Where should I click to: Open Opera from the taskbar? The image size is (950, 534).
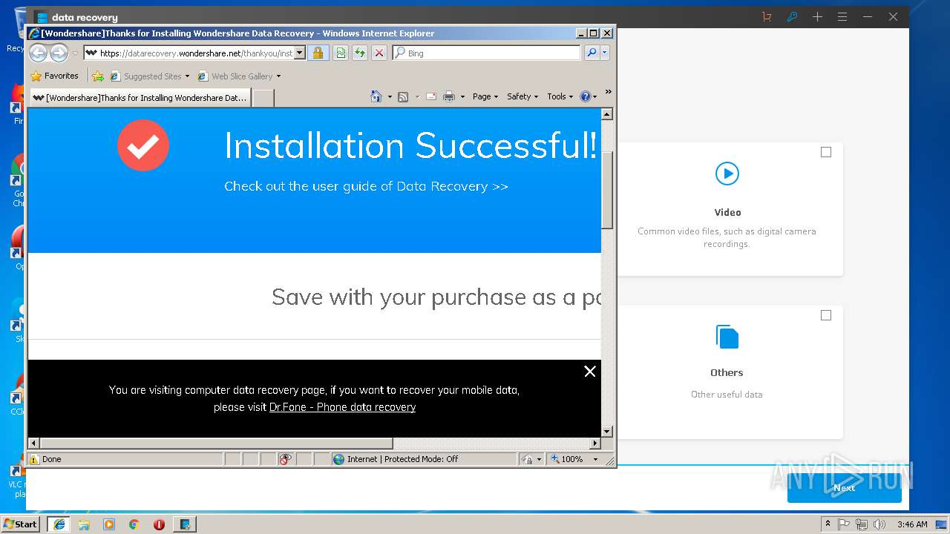click(x=159, y=524)
